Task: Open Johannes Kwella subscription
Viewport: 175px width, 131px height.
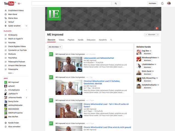Action: pos(15,98)
